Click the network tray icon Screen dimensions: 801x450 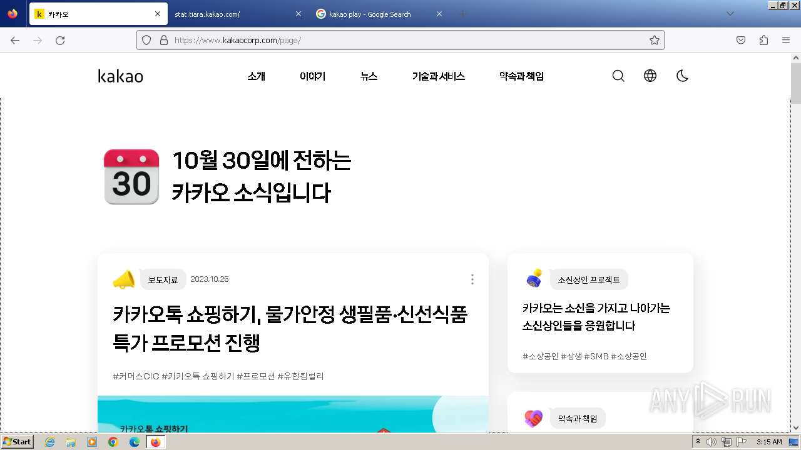click(726, 442)
